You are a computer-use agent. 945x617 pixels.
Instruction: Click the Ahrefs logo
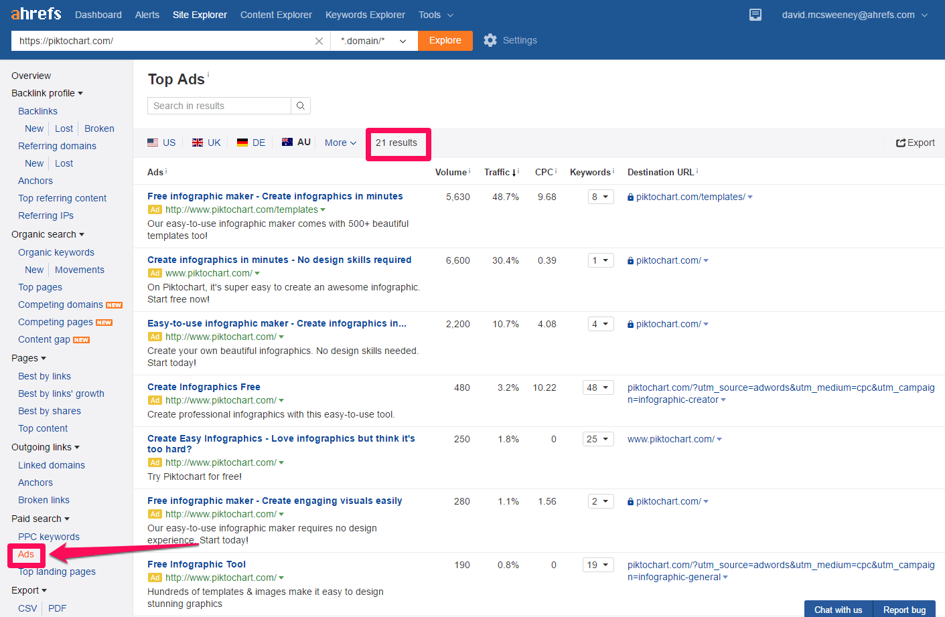(36, 13)
